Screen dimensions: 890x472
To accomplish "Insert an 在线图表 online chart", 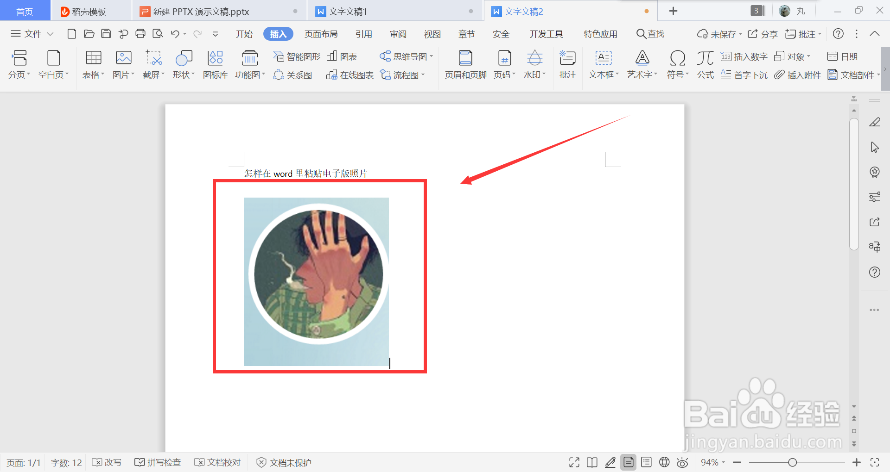I will (x=350, y=75).
